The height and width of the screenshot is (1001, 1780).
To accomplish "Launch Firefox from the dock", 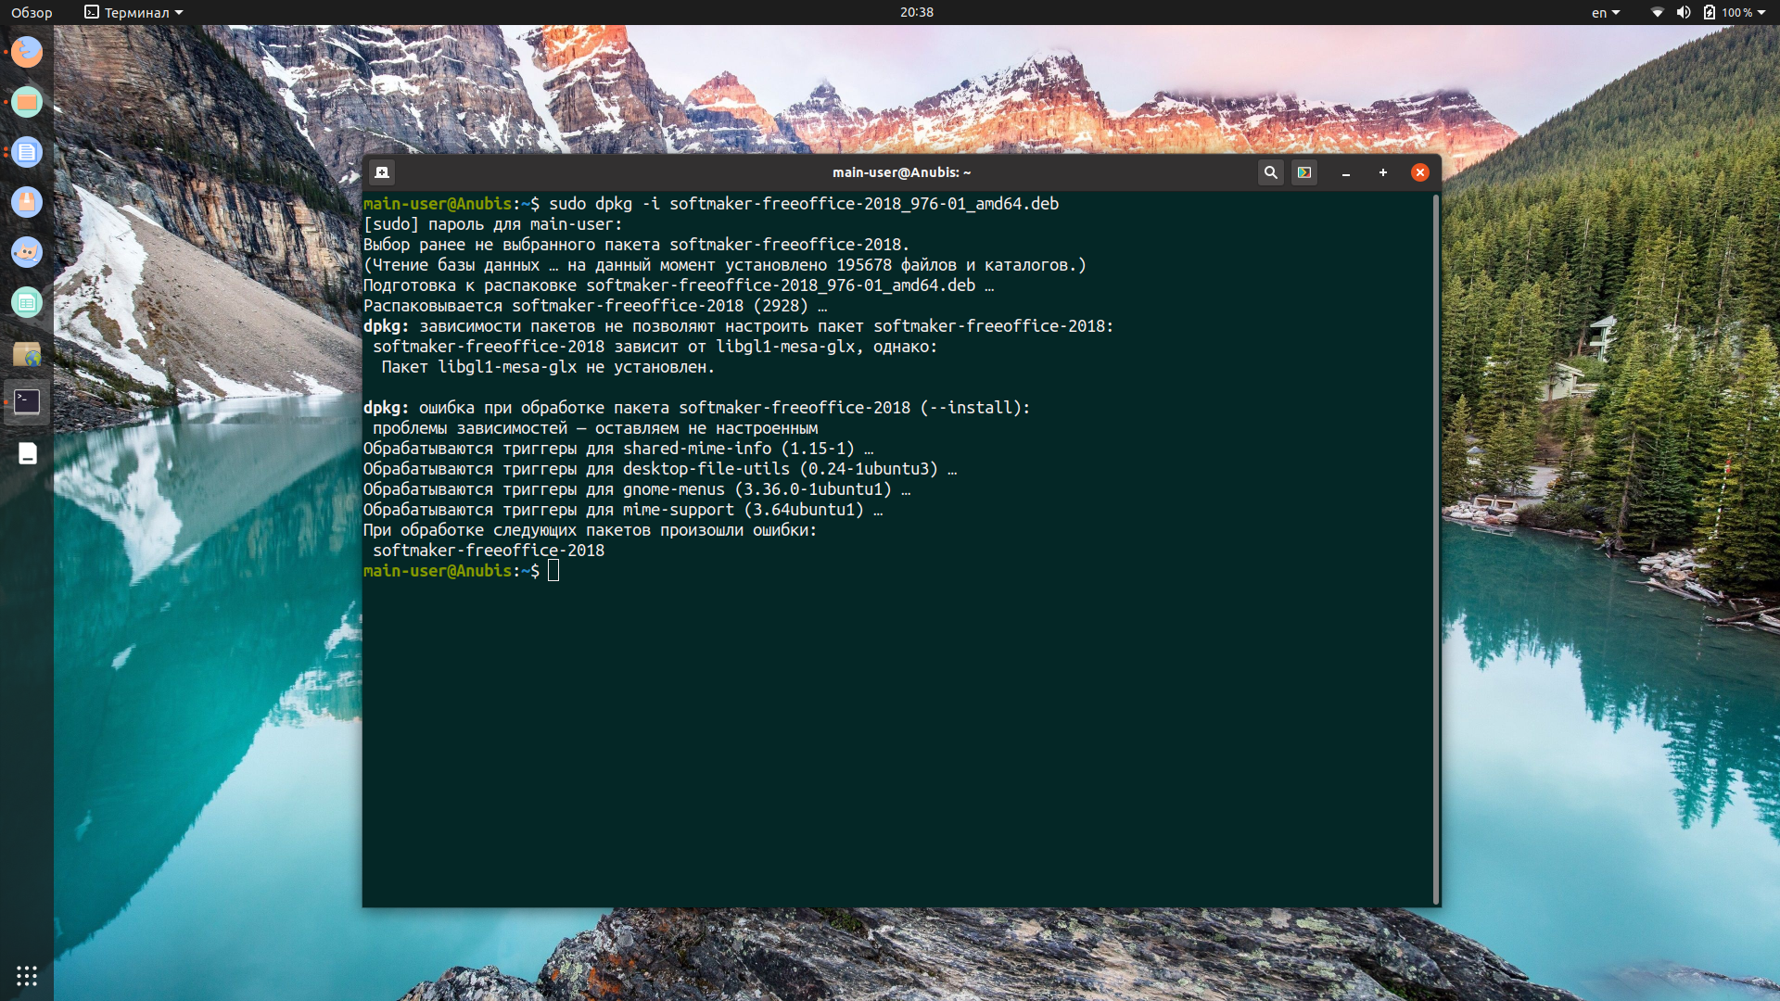I will click(x=27, y=52).
